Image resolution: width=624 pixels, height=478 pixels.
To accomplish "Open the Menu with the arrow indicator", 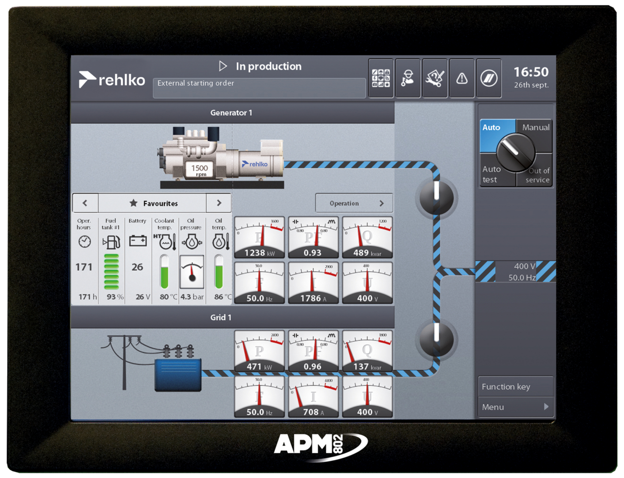I will pyautogui.click(x=515, y=407).
